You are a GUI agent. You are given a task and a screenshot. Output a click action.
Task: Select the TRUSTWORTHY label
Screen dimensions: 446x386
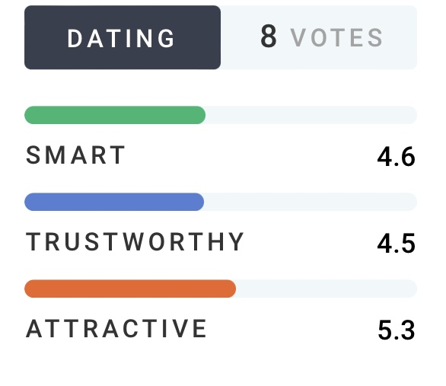tap(135, 242)
